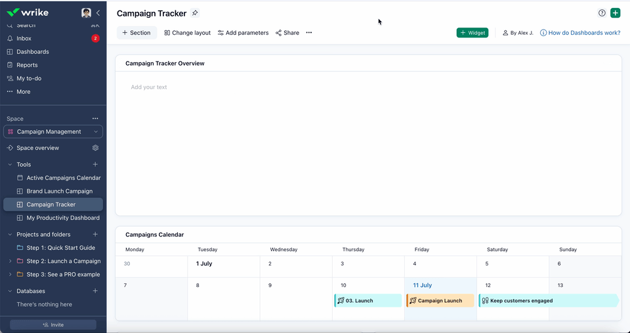Pin the Campaign Tracker dashboard
Screen dimensions: 630x333
point(195,13)
